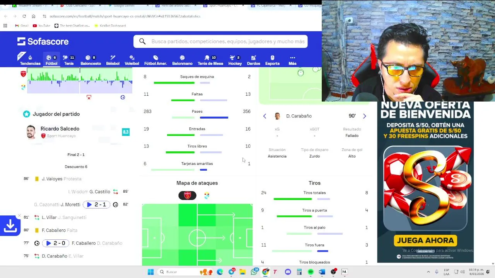Select the Fútbol sport tab
The width and height of the screenshot is (495, 278).
point(51,60)
